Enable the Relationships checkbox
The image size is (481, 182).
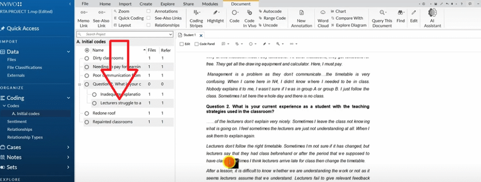pos(148,25)
